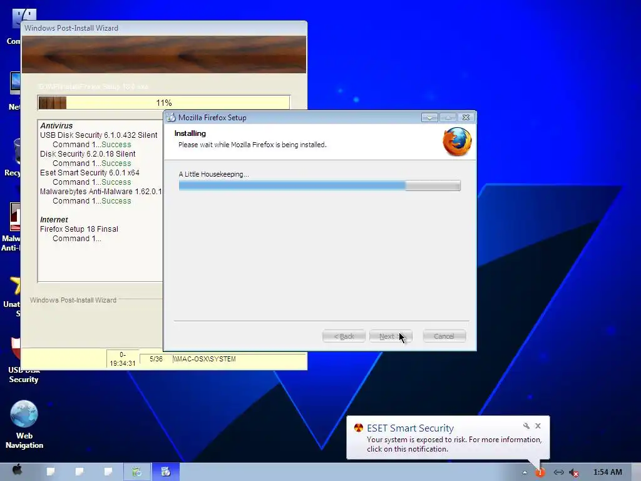
Task: Close the ESET Smart Security notification
Action: (x=538, y=426)
